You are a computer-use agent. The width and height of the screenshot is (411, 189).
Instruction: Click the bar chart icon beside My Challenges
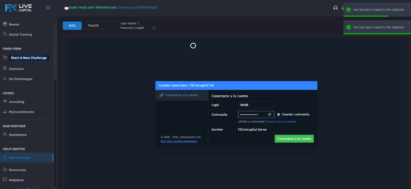coord(5,79)
